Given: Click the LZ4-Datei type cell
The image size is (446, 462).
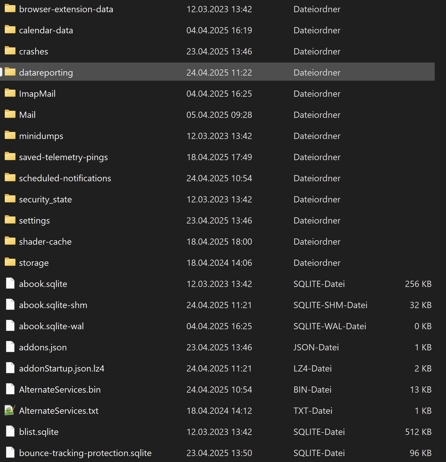Looking at the screenshot, I should [312, 369].
